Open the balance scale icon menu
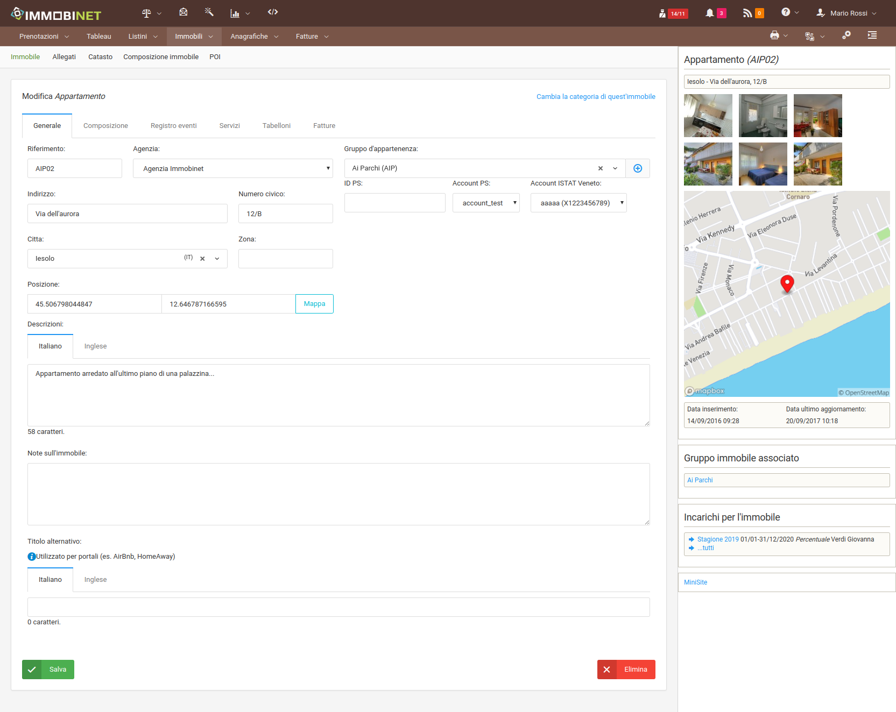This screenshot has height=712, width=896. [x=151, y=13]
